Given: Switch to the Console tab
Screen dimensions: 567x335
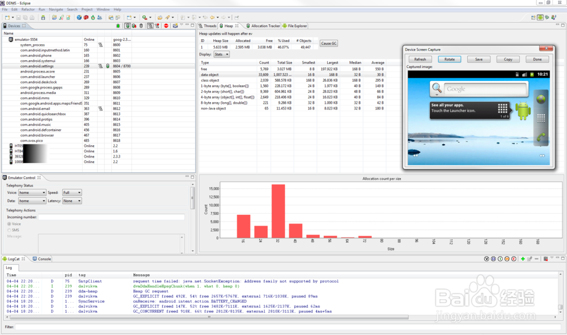Looking at the screenshot, I should 42,259.
